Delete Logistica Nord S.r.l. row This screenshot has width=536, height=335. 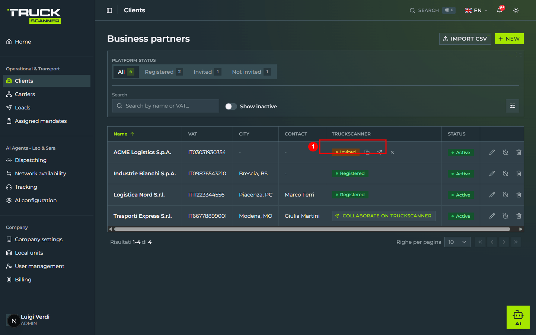(x=519, y=195)
